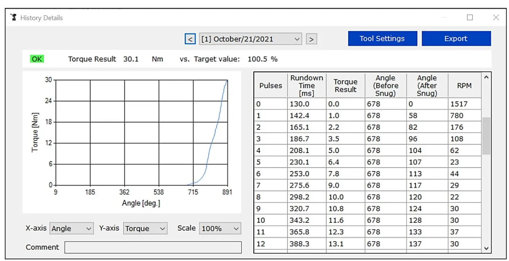Image resolution: width=509 pixels, height=261 pixels.
Task: Click the torque result value 30.1
Action: click(131, 59)
